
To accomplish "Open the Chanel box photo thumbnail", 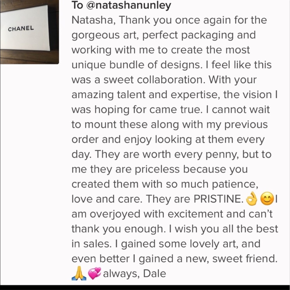I will tap(29, 31).
